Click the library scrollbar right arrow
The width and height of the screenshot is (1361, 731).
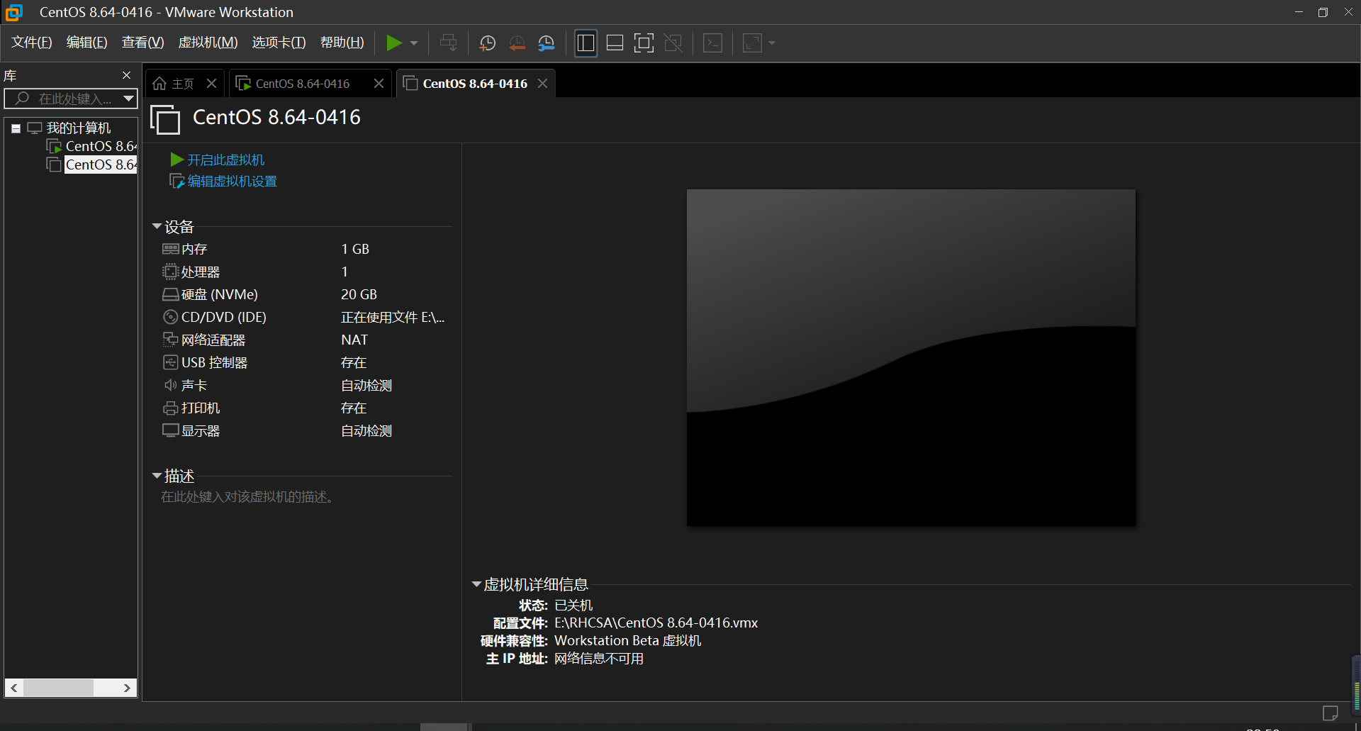pos(127,688)
